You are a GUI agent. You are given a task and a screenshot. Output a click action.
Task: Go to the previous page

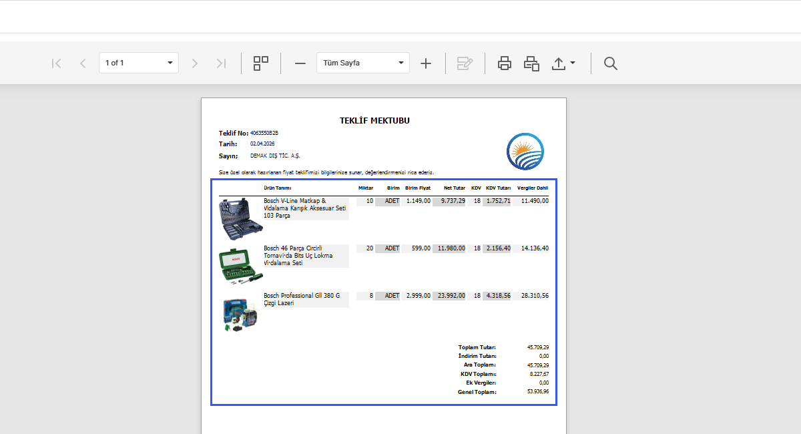click(x=83, y=63)
